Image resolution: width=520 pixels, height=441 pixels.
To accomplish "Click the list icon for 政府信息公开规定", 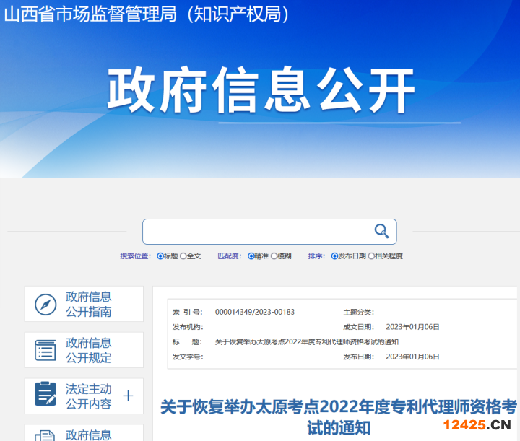I will (x=45, y=350).
